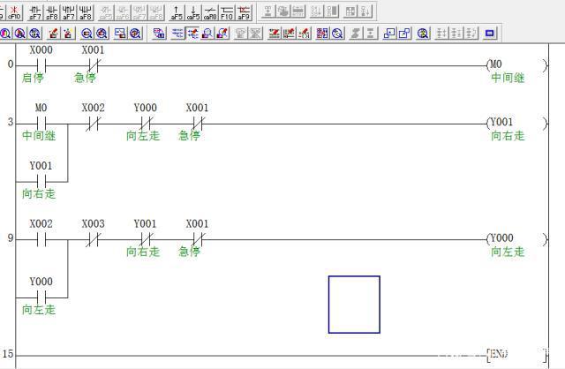Select the M0 contact at step 3
Screen dimensions: 565x369
41,123
